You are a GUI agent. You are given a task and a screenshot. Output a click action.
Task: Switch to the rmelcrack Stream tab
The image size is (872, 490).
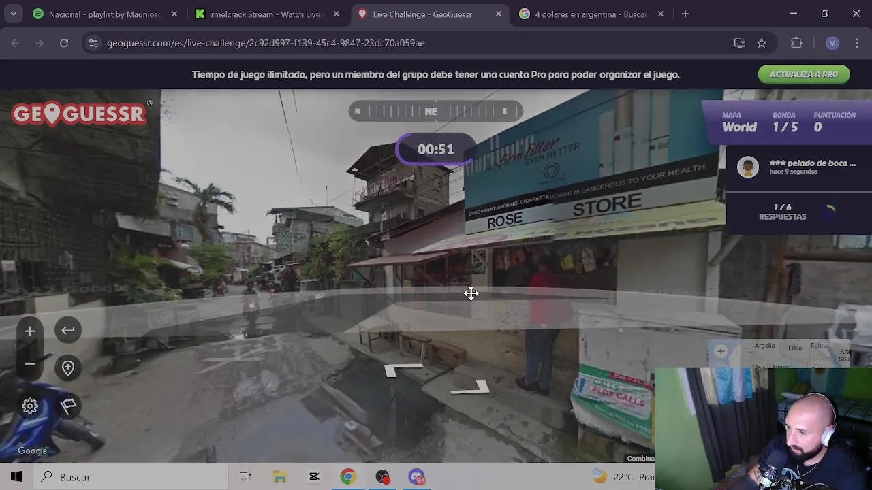coord(267,14)
